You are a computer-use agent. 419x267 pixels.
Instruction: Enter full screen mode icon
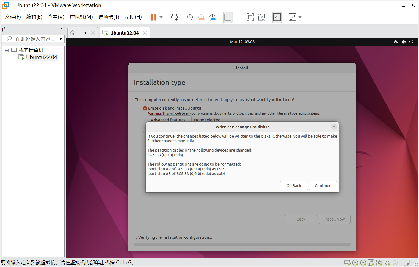point(250,17)
